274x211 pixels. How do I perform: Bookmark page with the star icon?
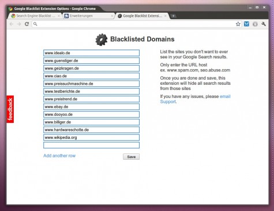click(238, 24)
